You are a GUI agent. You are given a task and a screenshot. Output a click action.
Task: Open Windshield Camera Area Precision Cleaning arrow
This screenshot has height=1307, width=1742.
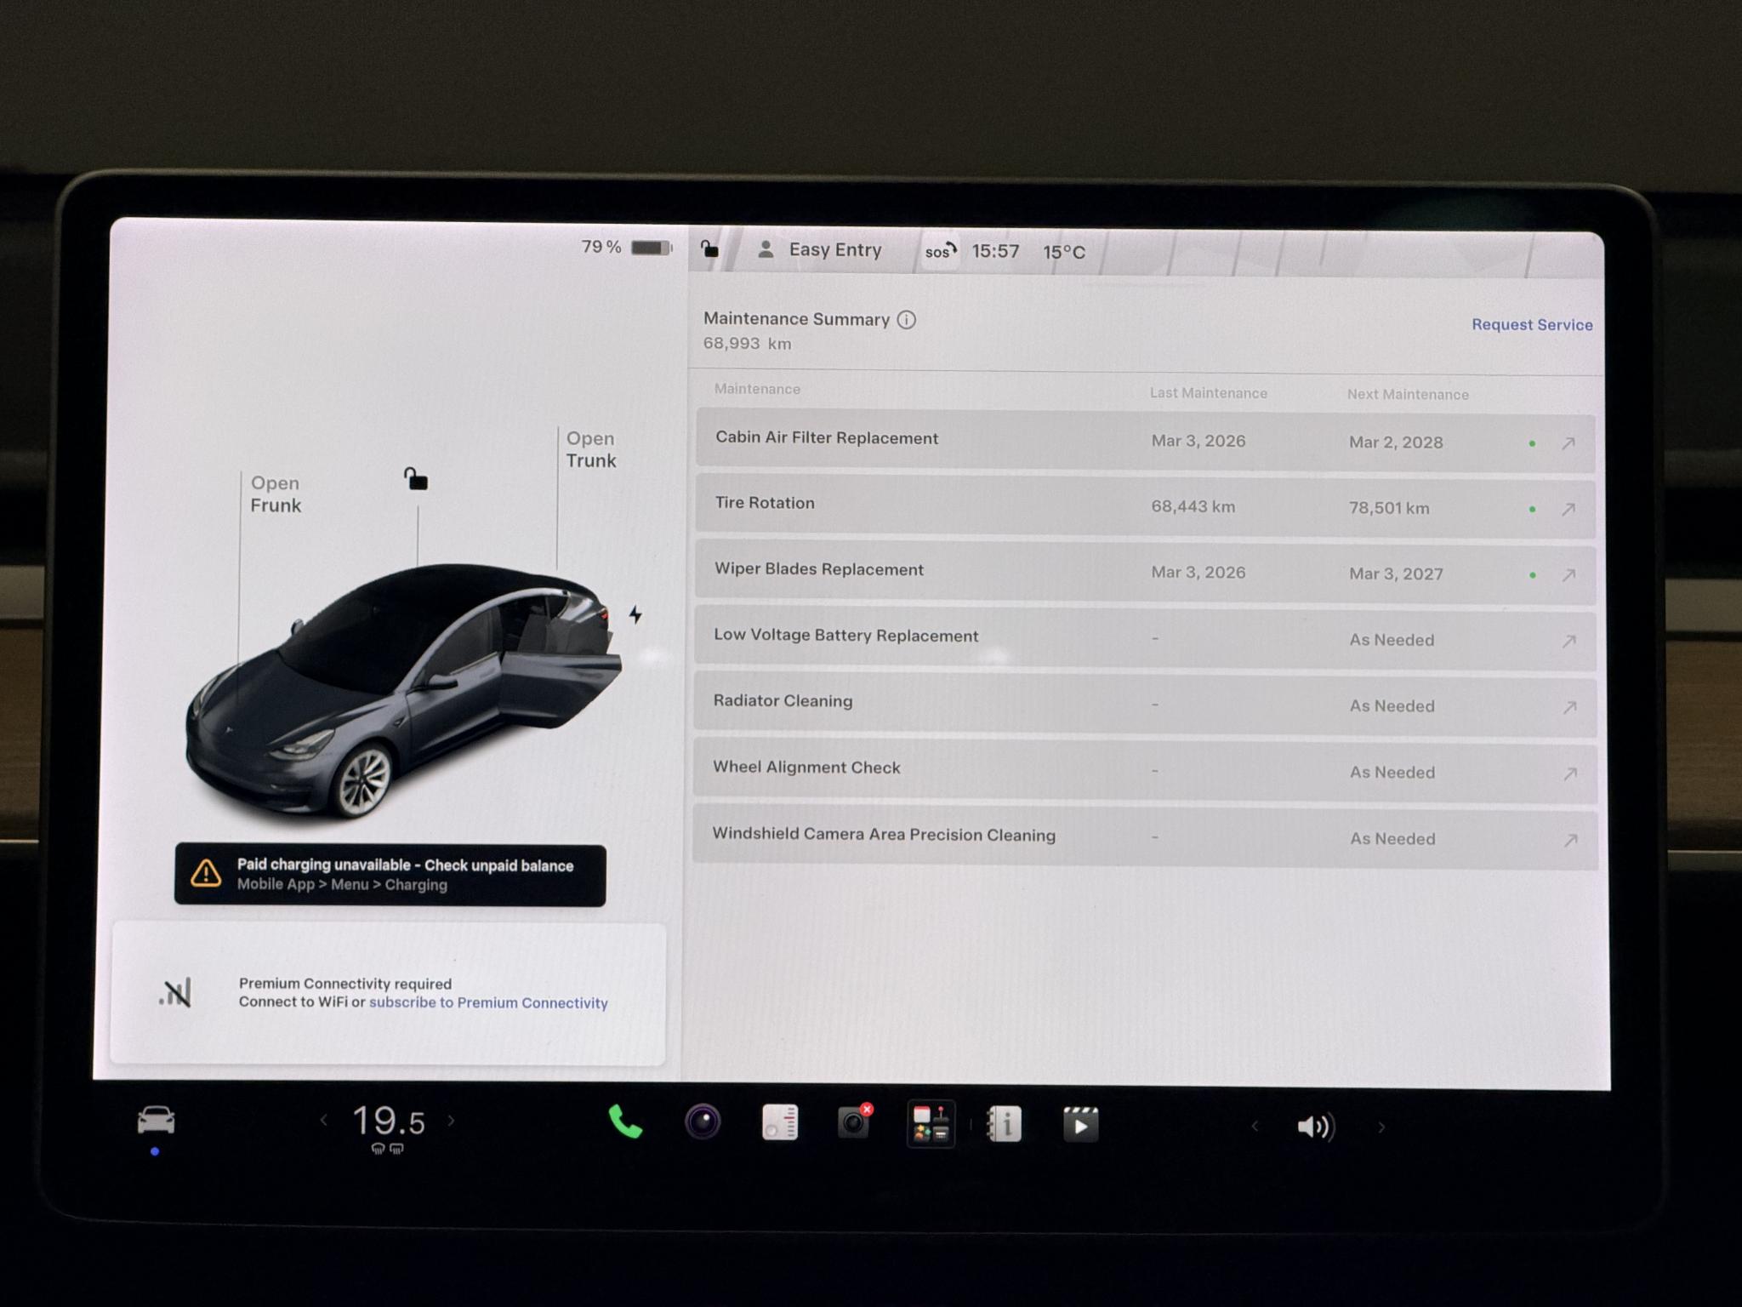click(x=1570, y=841)
